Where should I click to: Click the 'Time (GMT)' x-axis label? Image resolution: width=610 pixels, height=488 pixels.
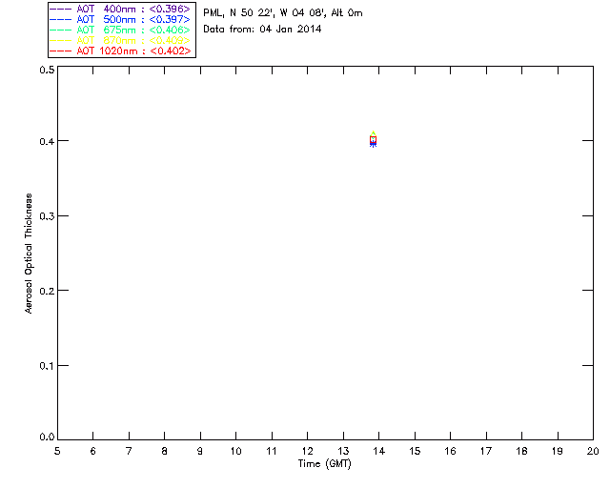coord(325,463)
